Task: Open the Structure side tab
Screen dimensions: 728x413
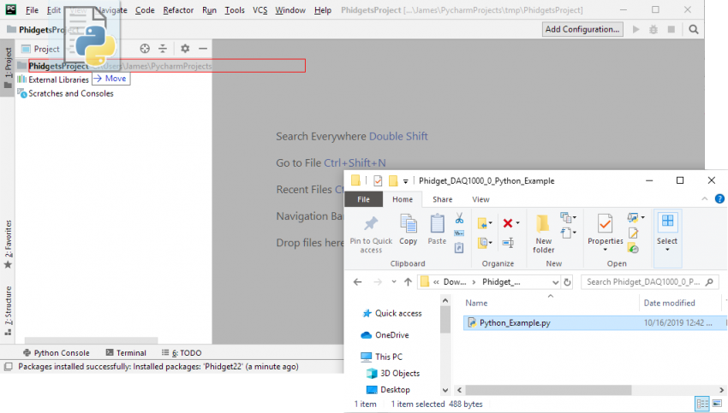Action: 8,310
